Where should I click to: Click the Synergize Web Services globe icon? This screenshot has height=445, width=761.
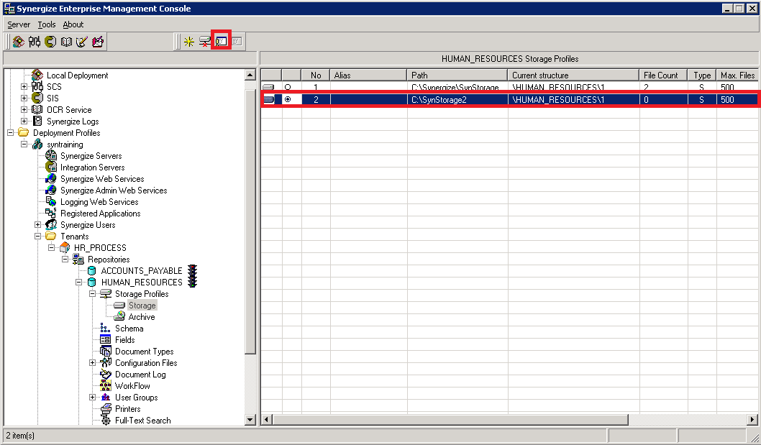click(51, 178)
